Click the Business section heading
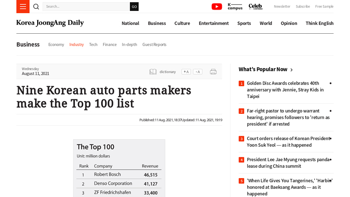This screenshot has width=350, height=197. coord(28,45)
